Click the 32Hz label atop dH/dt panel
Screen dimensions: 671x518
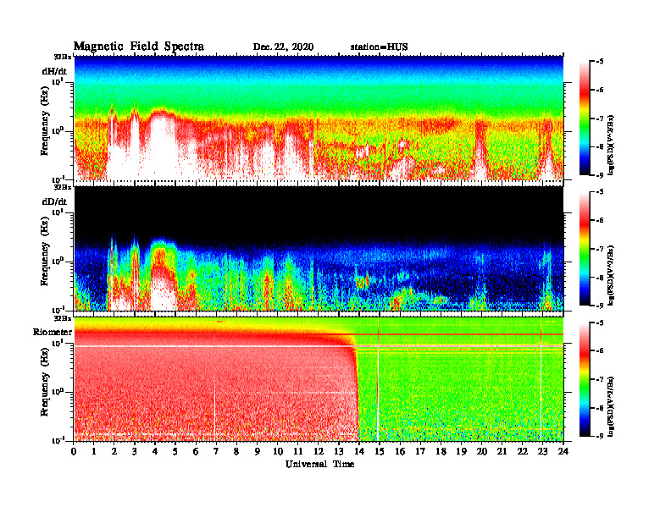[x=63, y=57]
